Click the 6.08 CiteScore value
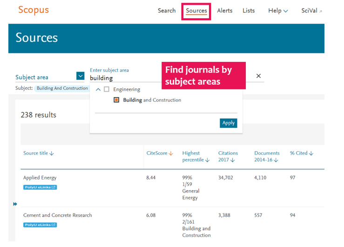Viewport: 344px width, 247px height. pos(151,215)
